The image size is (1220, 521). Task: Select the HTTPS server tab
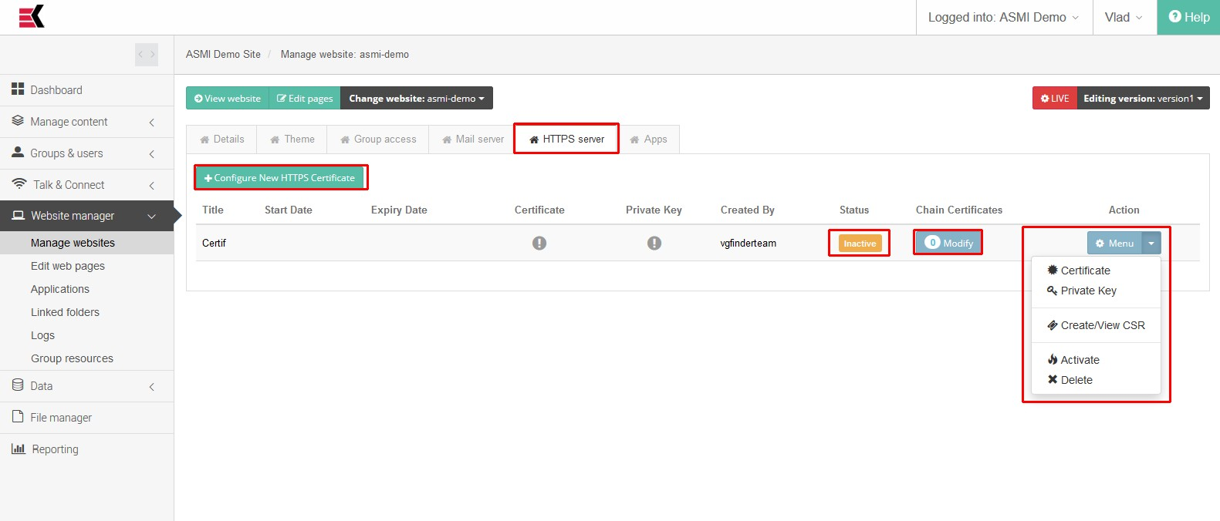point(566,139)
